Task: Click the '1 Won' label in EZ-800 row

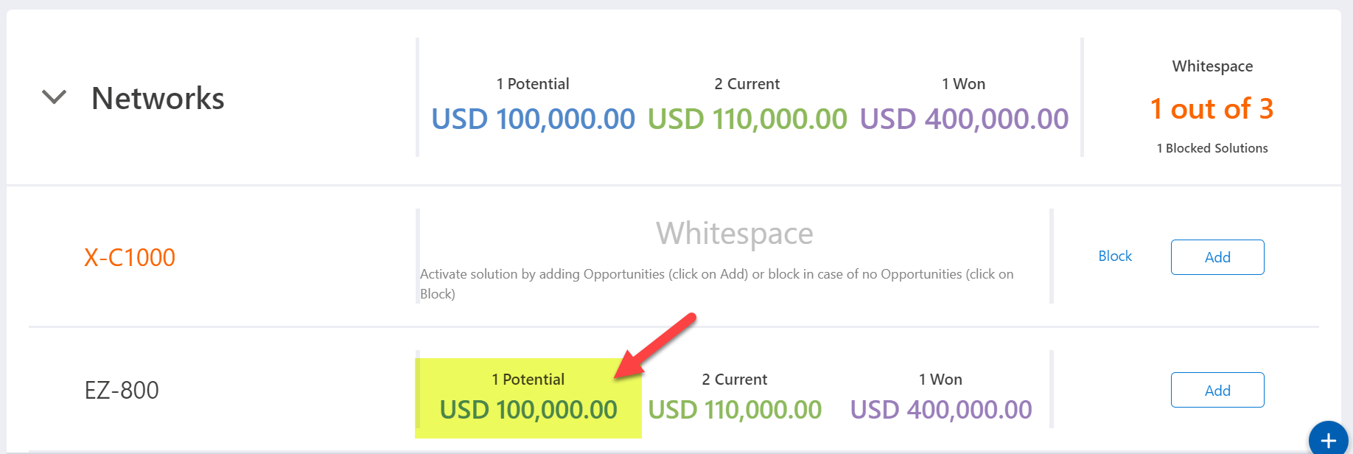Action: pos(940,380)
